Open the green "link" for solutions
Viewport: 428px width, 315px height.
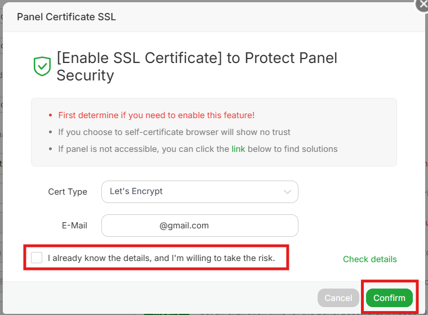[239, 149]
